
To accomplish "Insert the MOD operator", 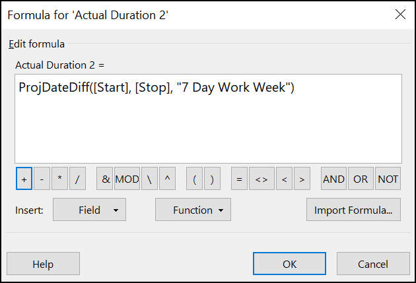I will (x=127, y=179).
